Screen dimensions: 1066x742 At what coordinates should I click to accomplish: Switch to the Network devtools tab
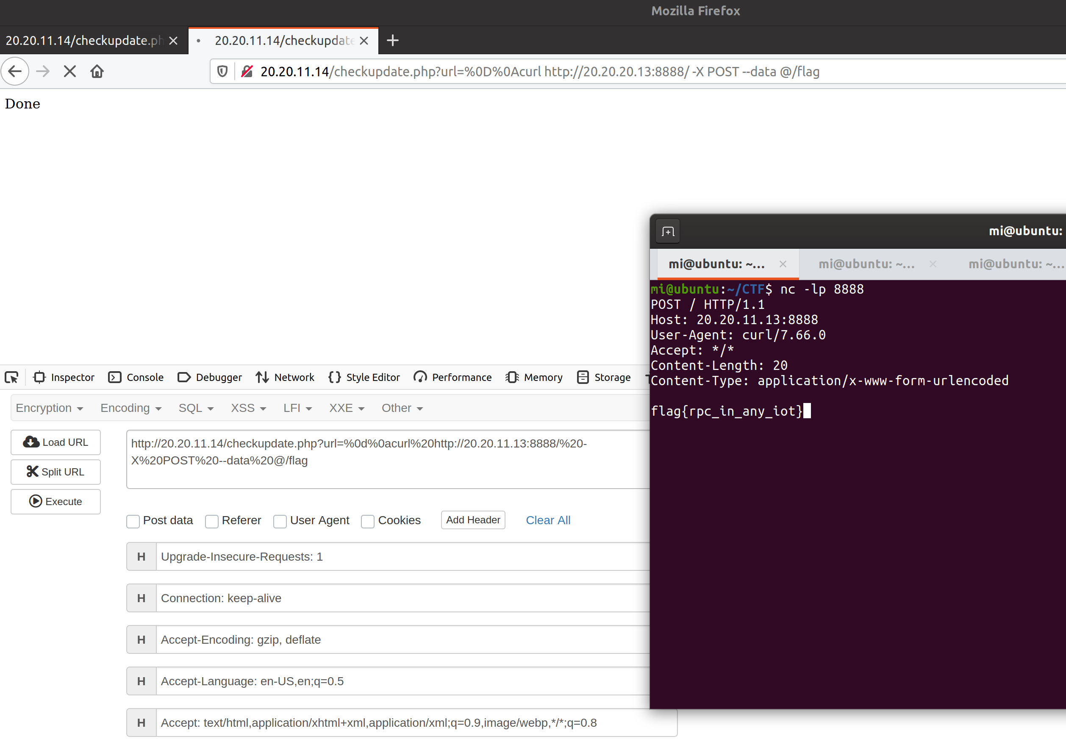pos(285,378)
